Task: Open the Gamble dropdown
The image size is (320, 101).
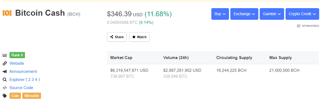Action: click(272, 14)
